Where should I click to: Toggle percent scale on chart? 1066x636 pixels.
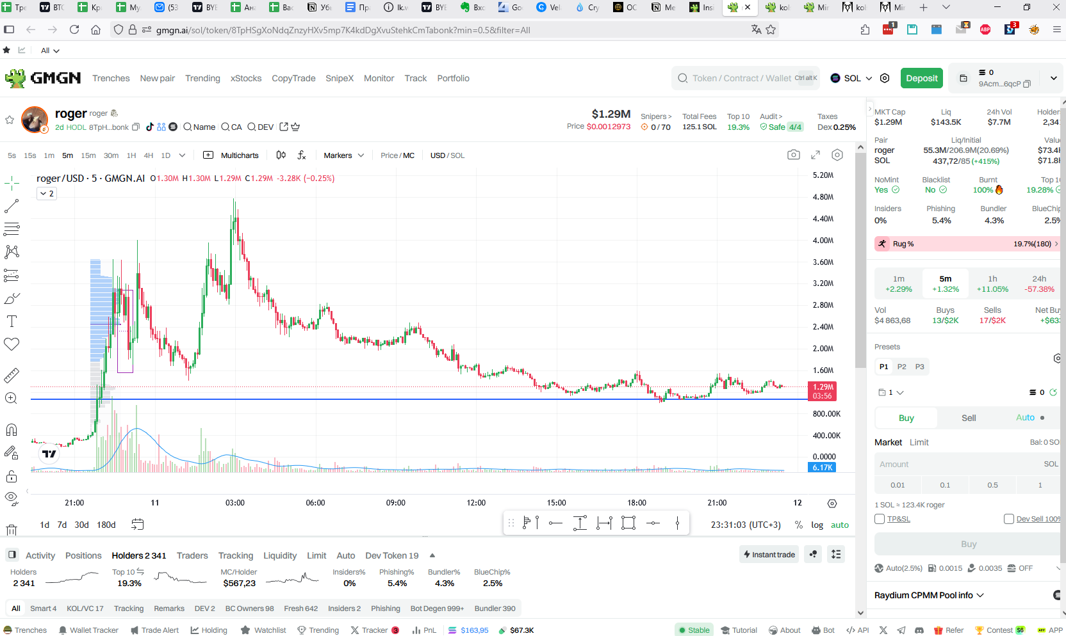[799, 525]
